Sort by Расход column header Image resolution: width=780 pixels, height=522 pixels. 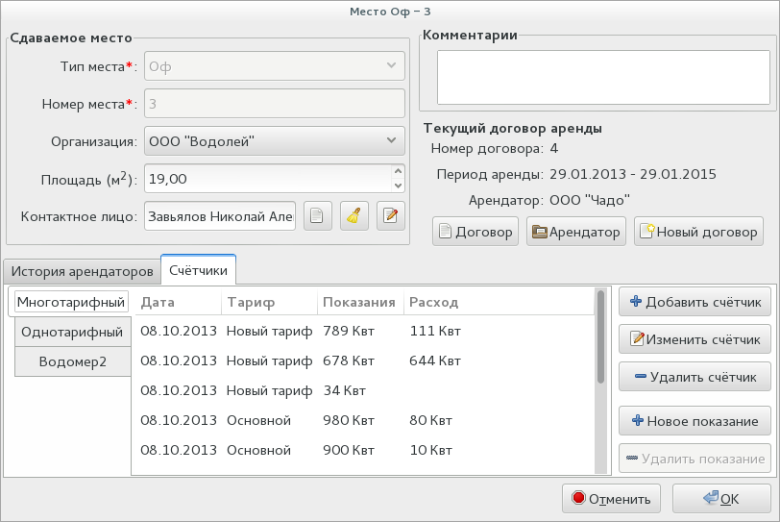point(499,302)
